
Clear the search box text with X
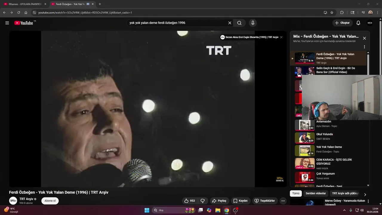click(230, 23)
